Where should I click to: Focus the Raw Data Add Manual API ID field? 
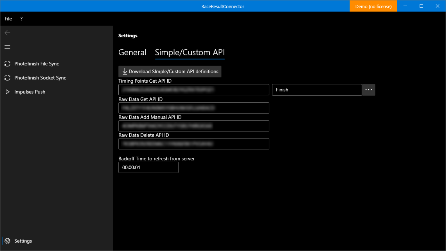pyautogui.click(x=194, y=126)
